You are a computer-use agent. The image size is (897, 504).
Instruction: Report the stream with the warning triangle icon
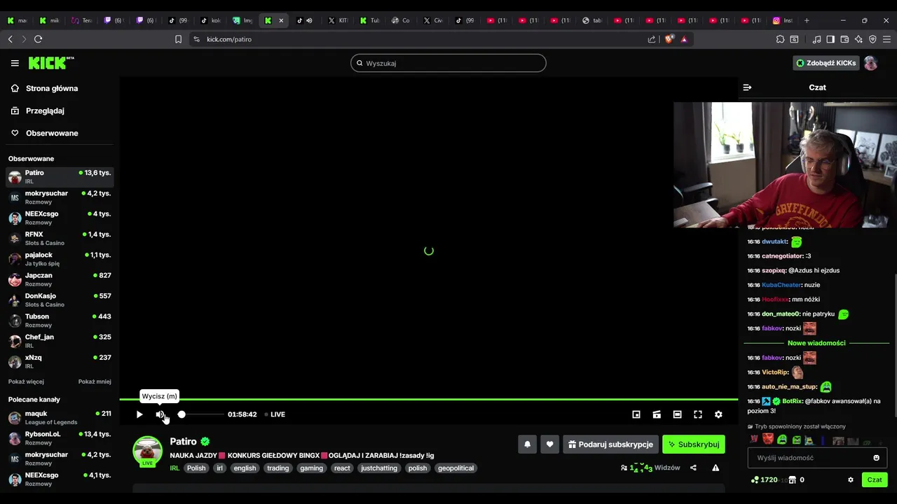715,468
